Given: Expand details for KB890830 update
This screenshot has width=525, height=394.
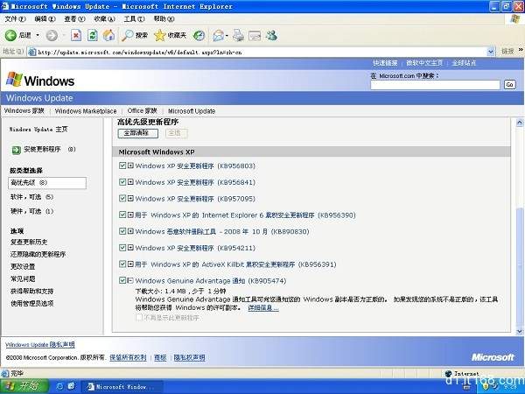Looking at the screenshot, I should click(130, 231).
